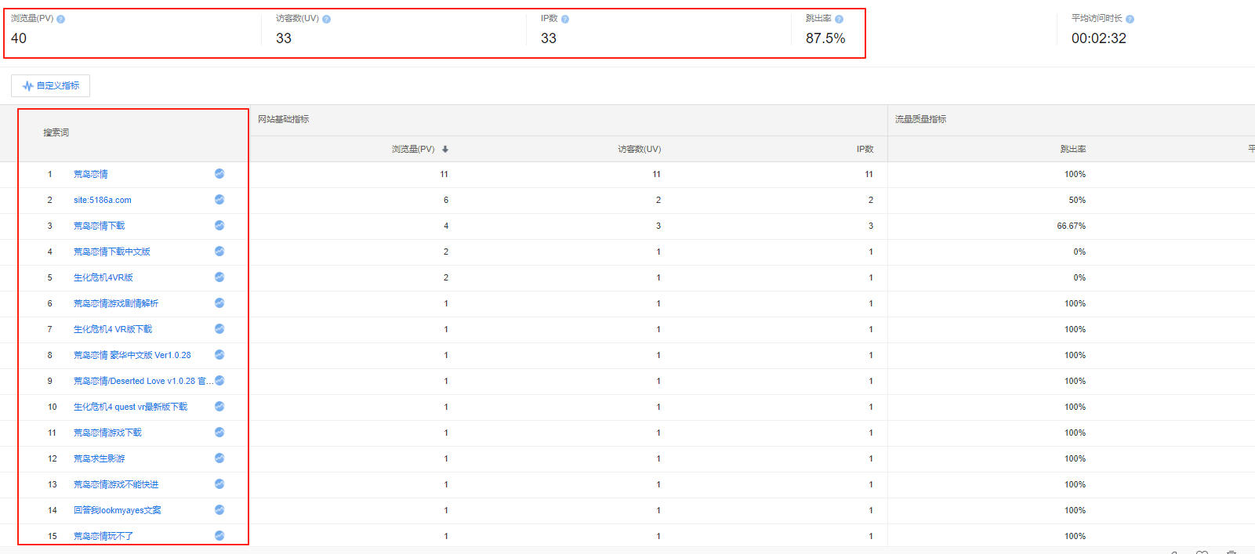Toggle sort arrow on 浏览量(PV) column
Screen dimensions: 1255x554
(445, 149)
